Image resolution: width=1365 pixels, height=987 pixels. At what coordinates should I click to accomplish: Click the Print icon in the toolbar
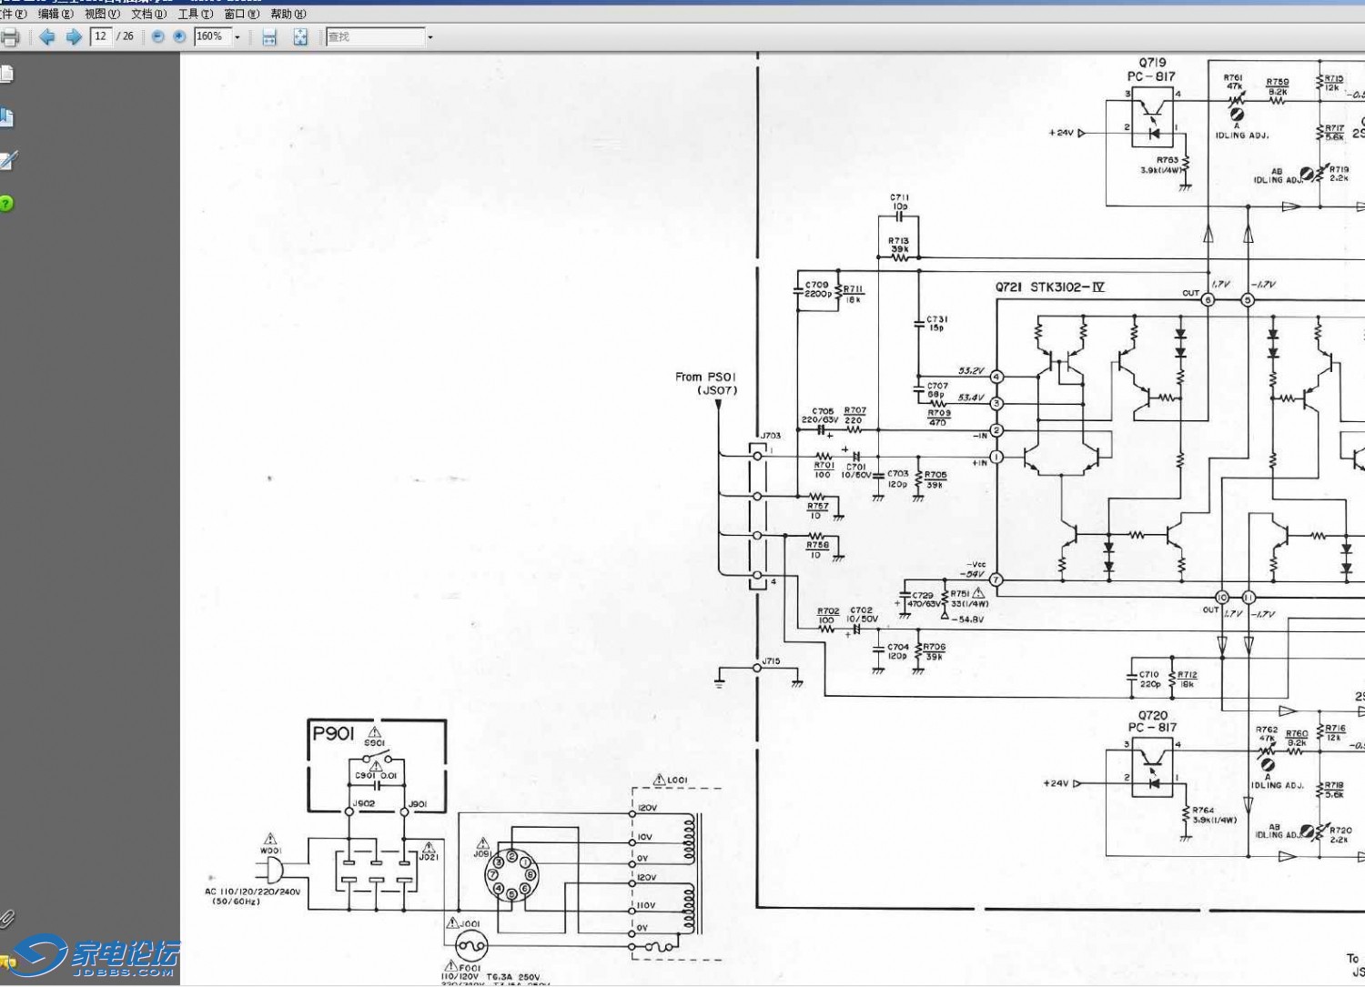pyautogui.click(x=10, y=37)
